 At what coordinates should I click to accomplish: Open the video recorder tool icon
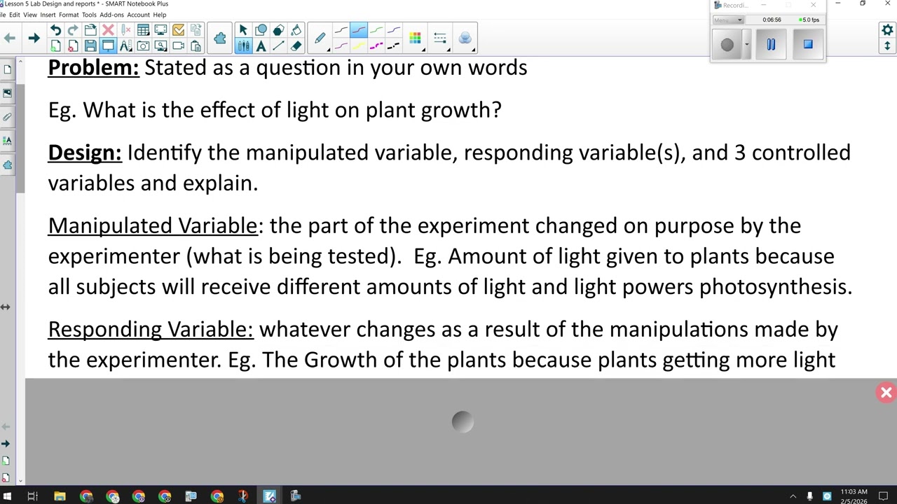tap(178, 46)
